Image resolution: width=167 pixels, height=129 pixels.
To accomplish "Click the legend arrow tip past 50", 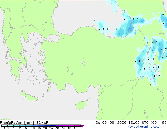I will click(84, 126).
